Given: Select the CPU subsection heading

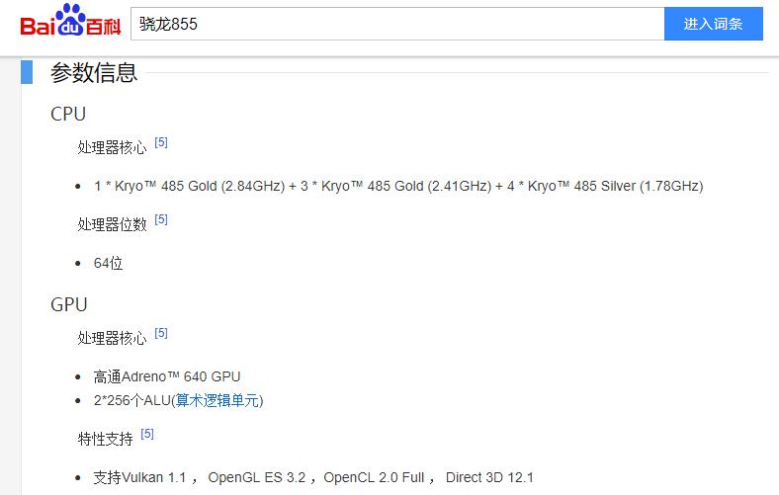Looking at the screenshot, I should click(x=68, y=115).
